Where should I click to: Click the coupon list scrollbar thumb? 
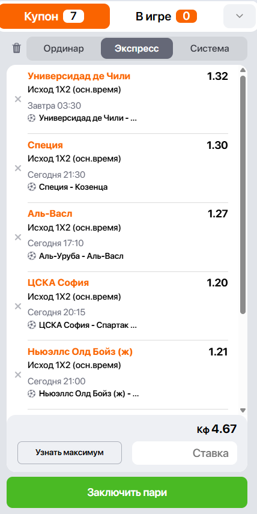[x=243, y=195]
